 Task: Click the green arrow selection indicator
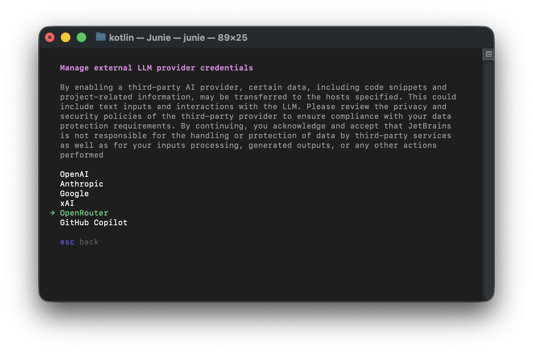point(52,213)
